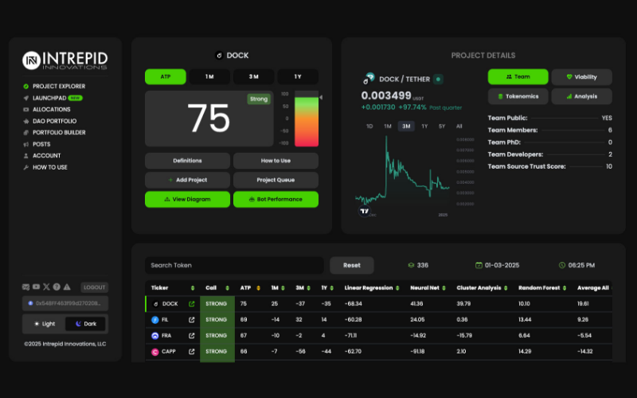Click the Reset button
The height and width of the screenshot is (398, 637).
pyautogui.click(x=352, y=265)
